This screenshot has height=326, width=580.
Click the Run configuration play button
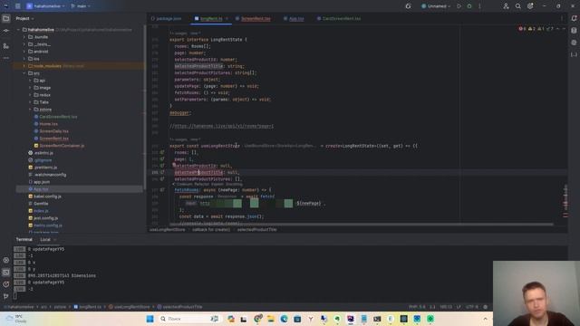459,6
